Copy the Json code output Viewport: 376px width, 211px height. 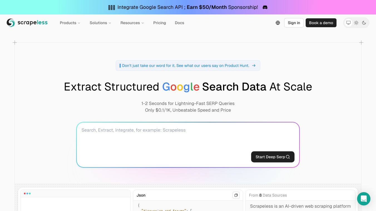click(x=236, y=195)
